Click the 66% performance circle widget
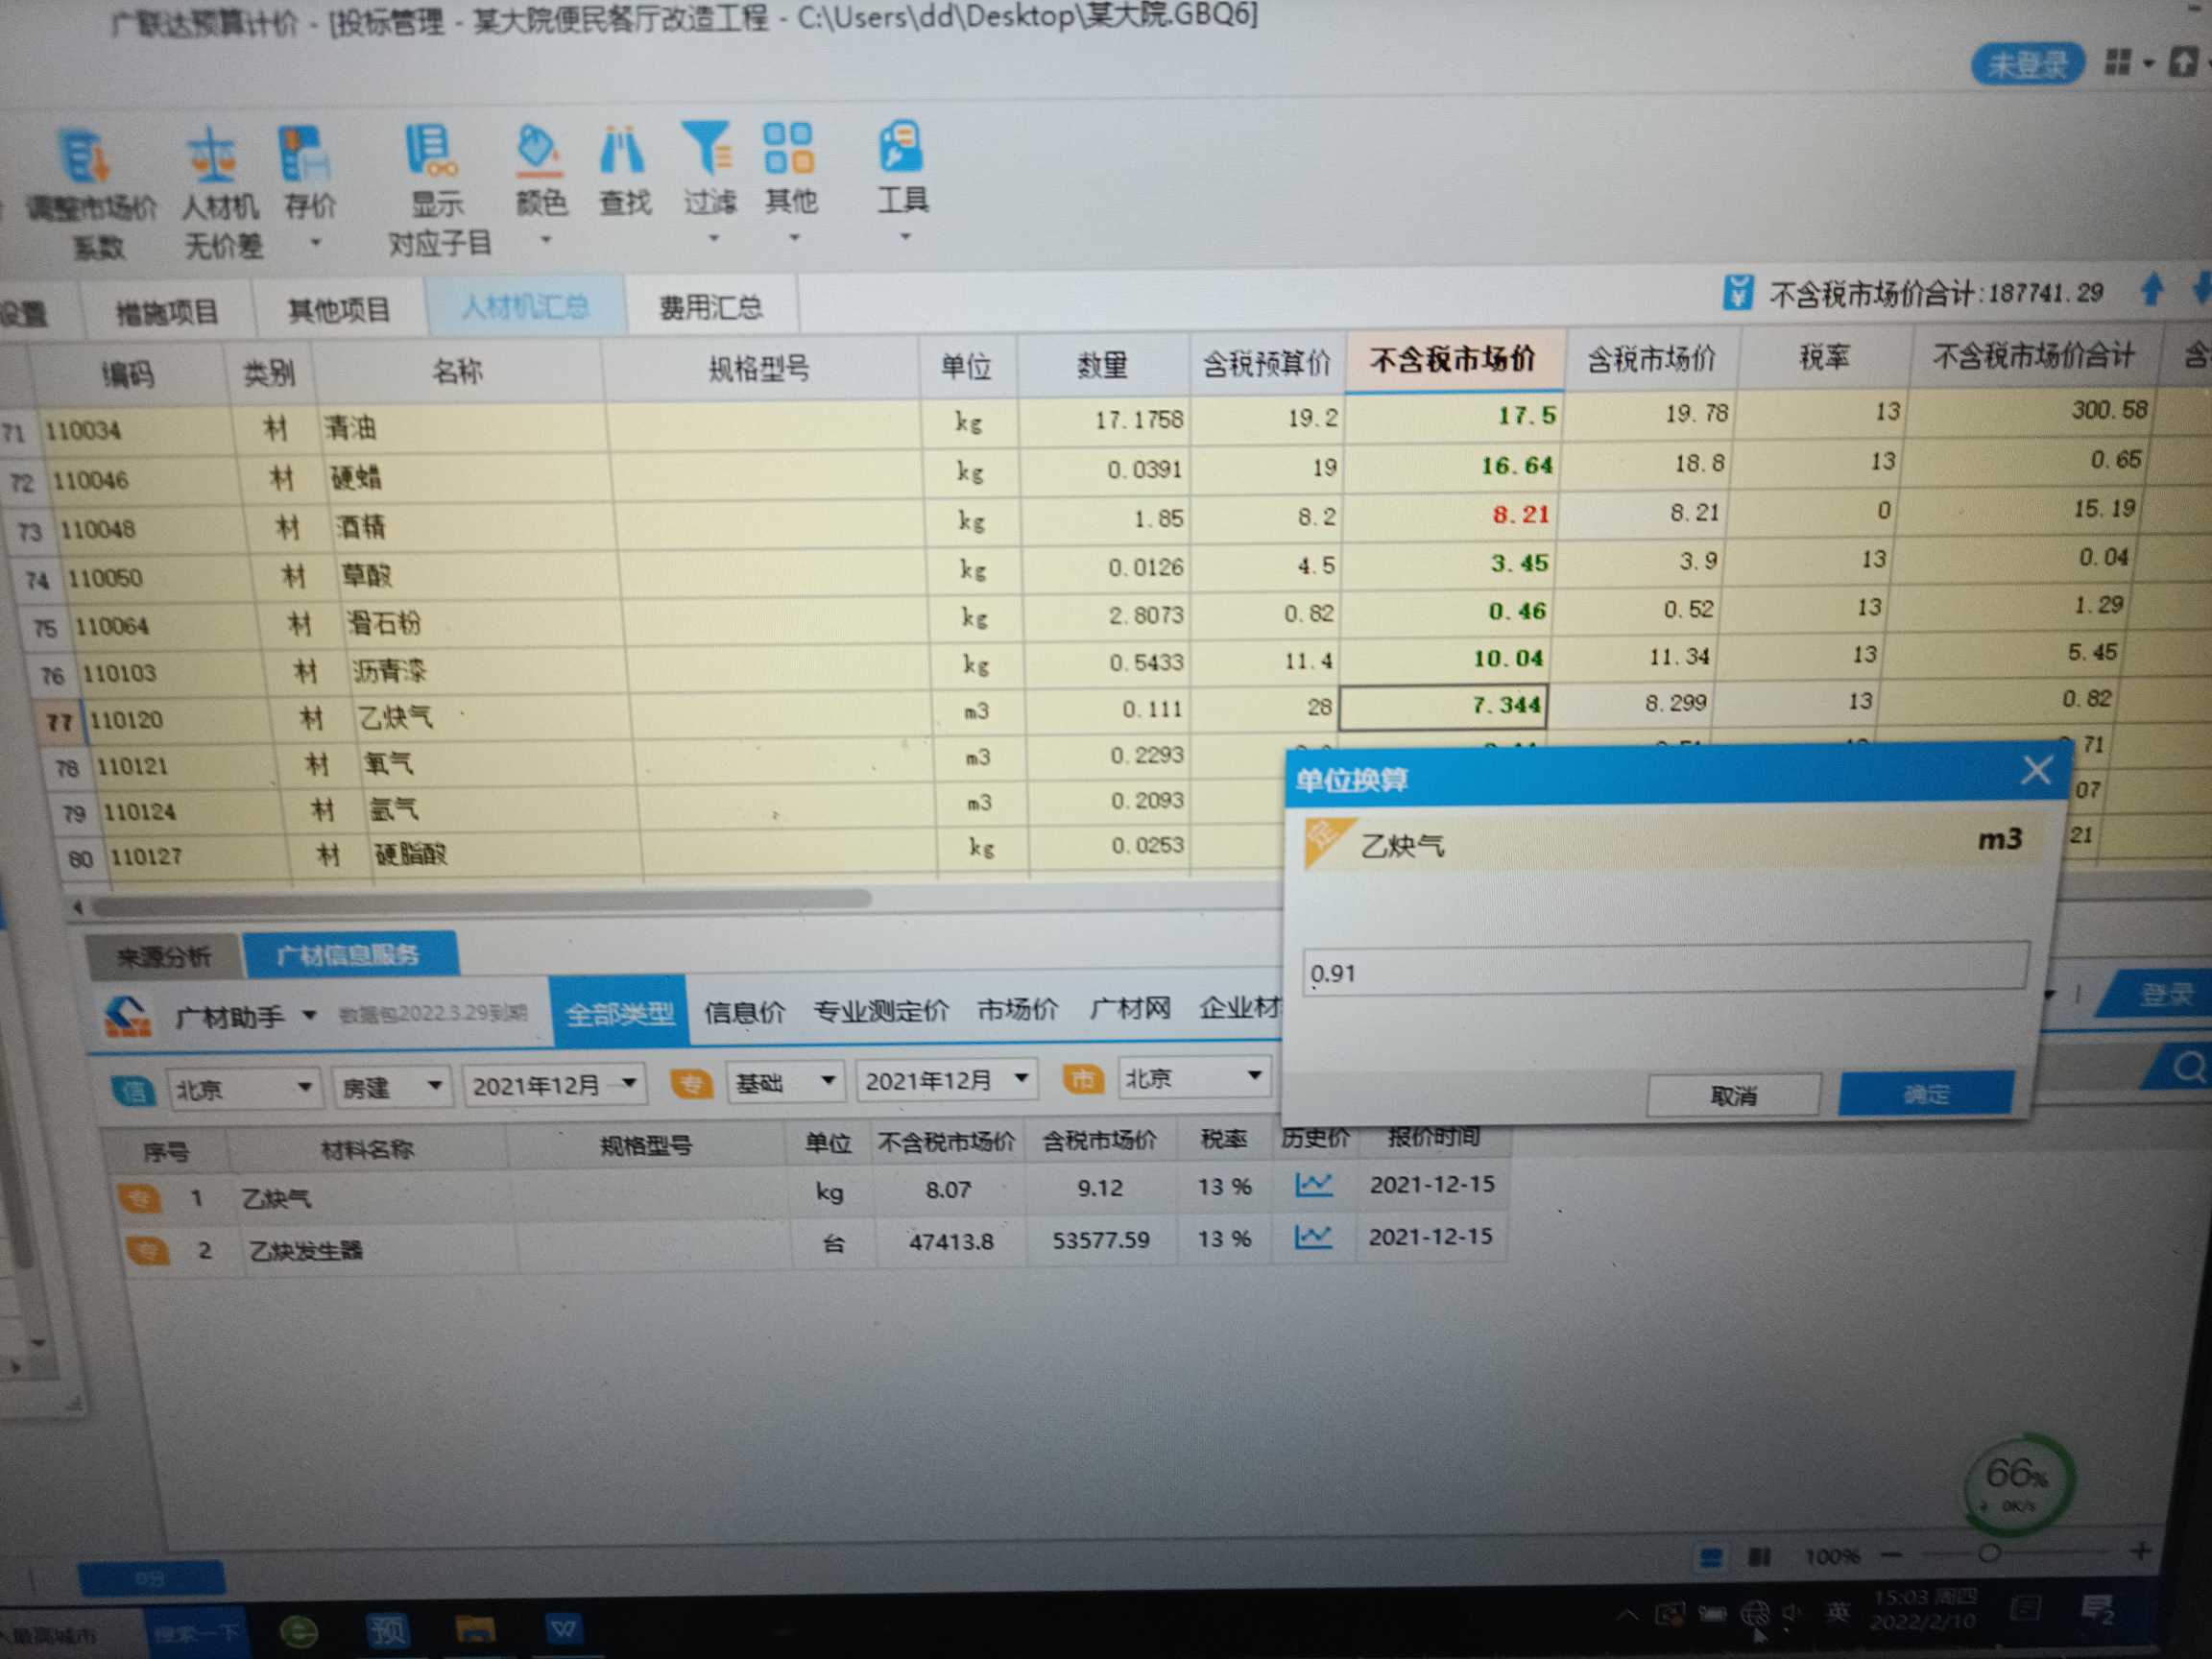Image resolution: width=2212 pixels, height=1659 pixels. (x=2018, y=1482)
